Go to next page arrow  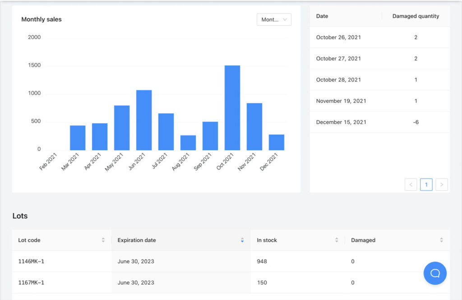(x=442, y=185)
